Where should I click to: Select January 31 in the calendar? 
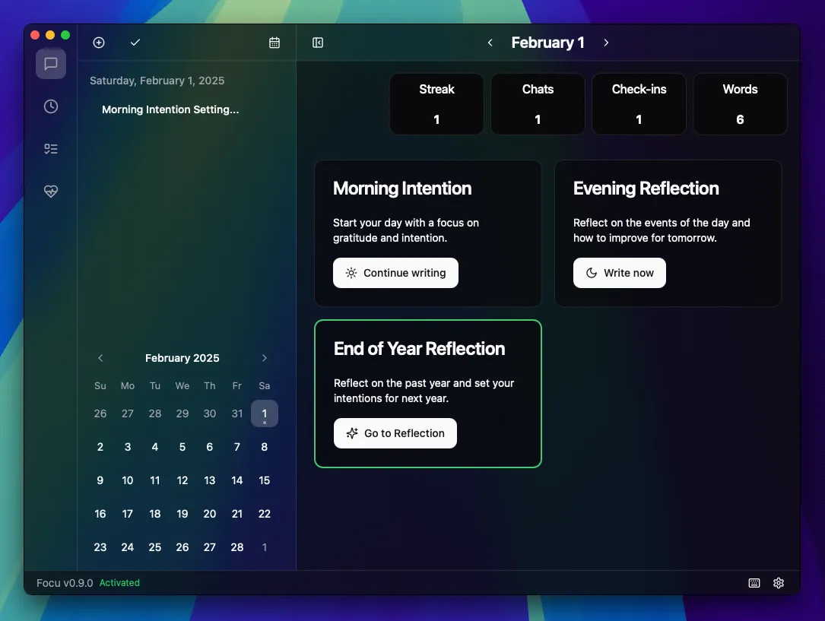[236, 413]
